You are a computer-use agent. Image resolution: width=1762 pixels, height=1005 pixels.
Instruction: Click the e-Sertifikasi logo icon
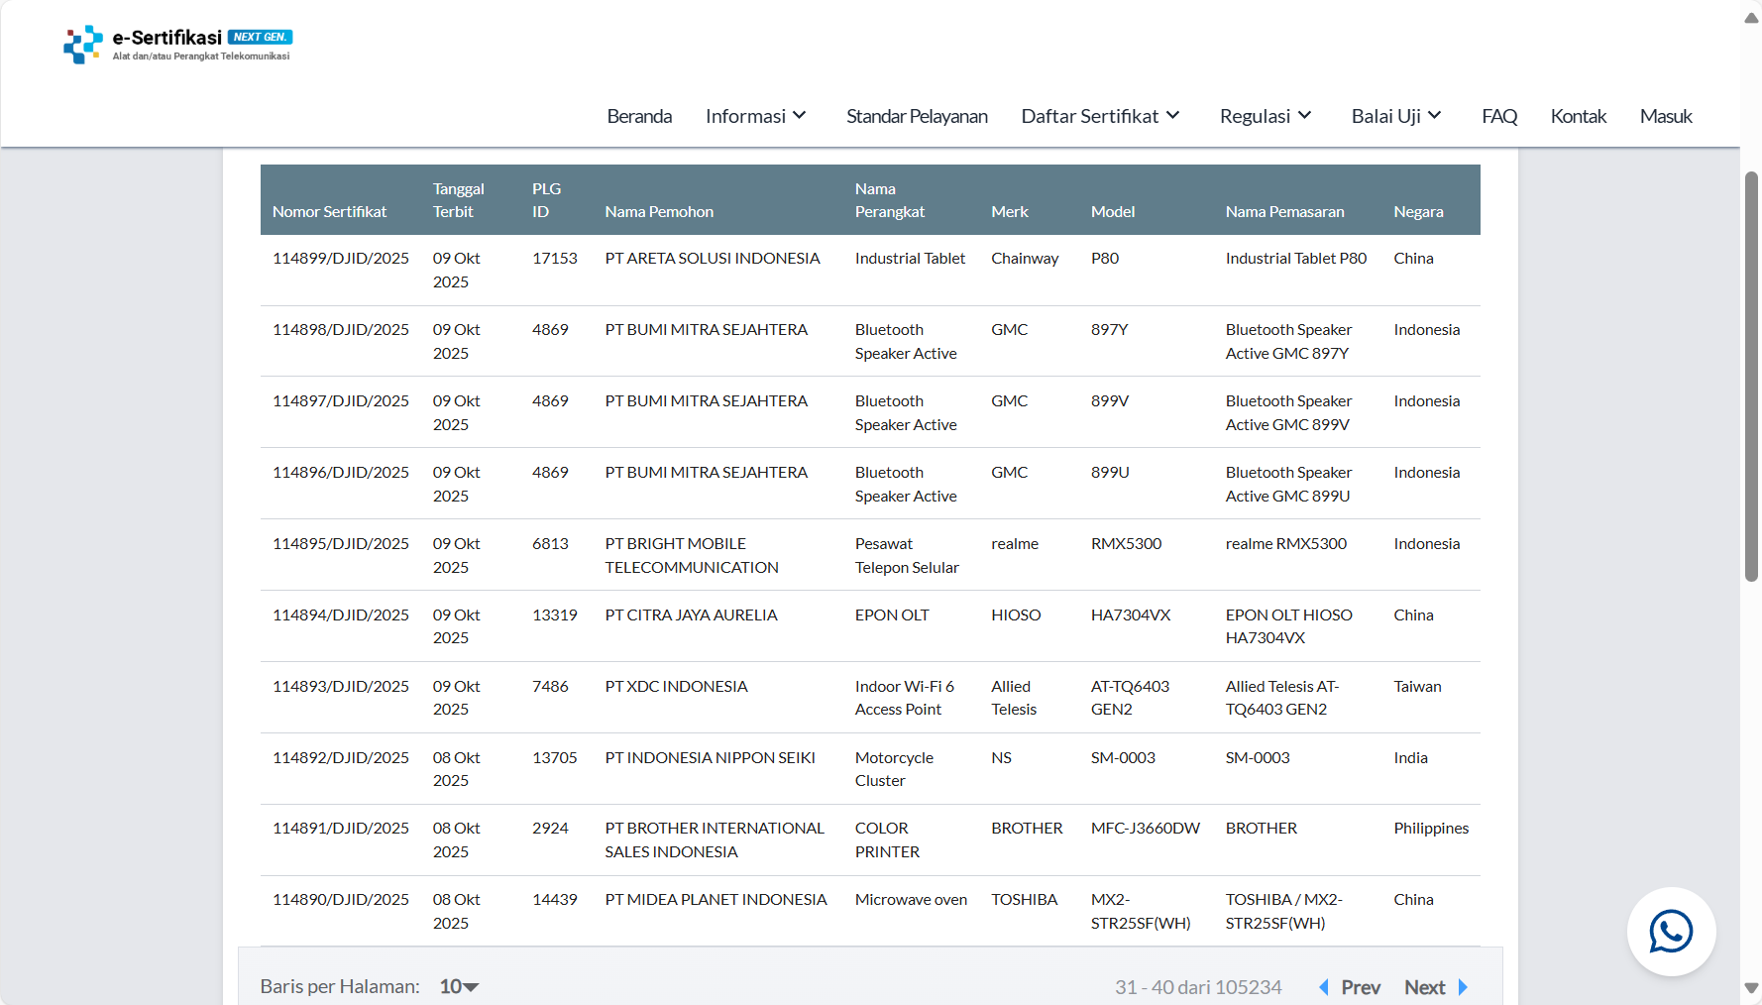tap(83, 45)
